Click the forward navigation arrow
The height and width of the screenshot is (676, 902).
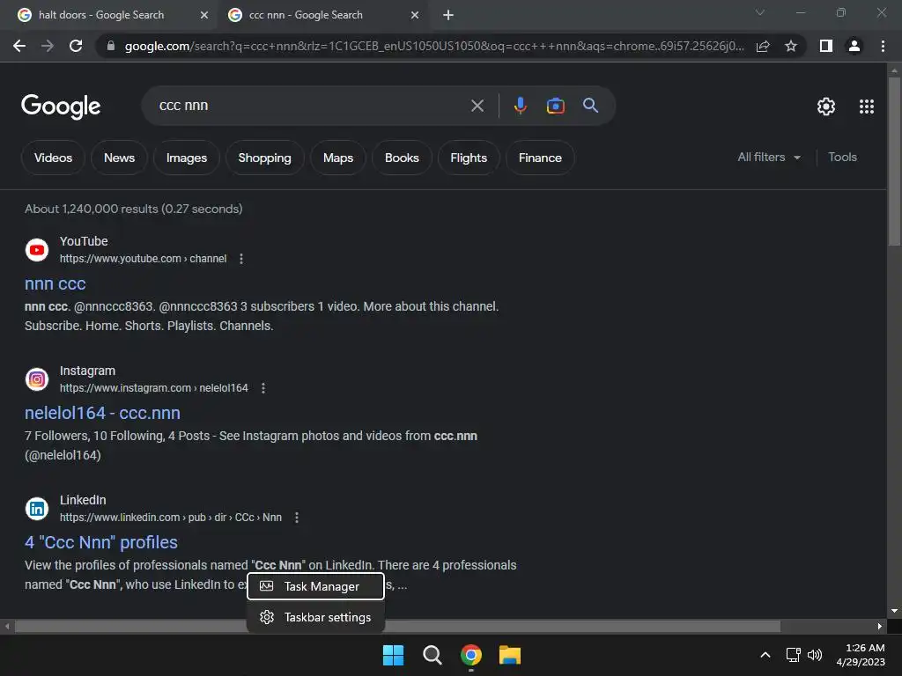(x=48, y=46)
